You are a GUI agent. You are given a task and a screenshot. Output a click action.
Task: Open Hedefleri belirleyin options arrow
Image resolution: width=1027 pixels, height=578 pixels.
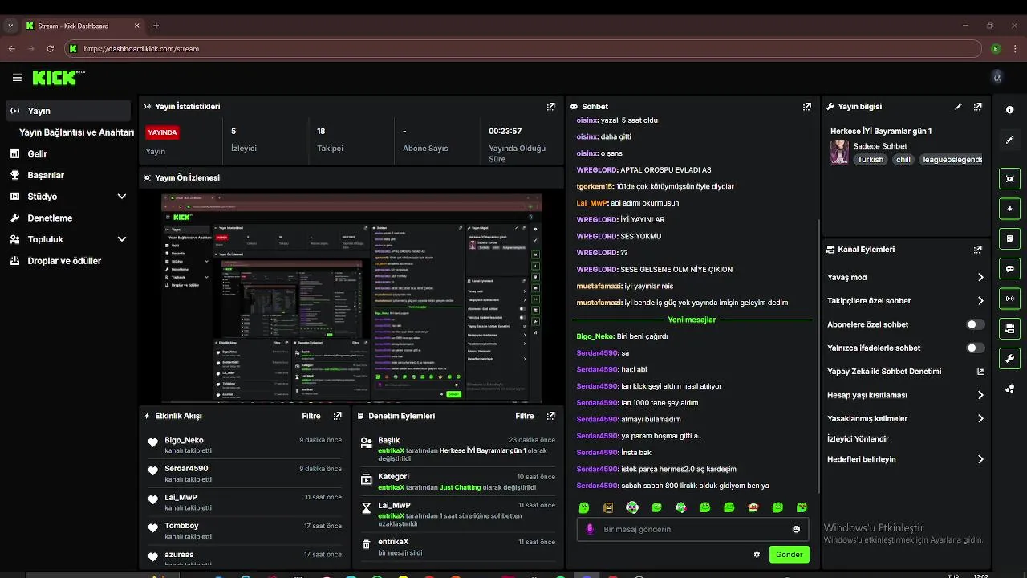tap(980, 459)
